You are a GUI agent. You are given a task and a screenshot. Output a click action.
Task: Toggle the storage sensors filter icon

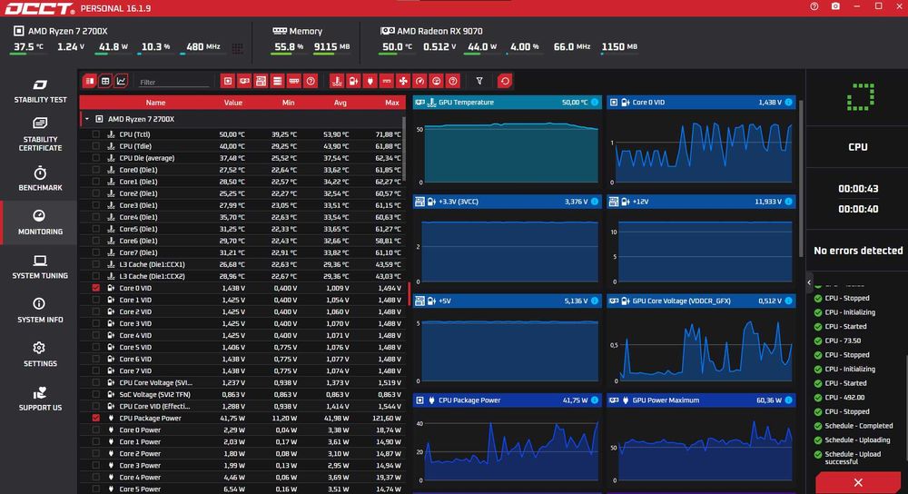(277, 81)
